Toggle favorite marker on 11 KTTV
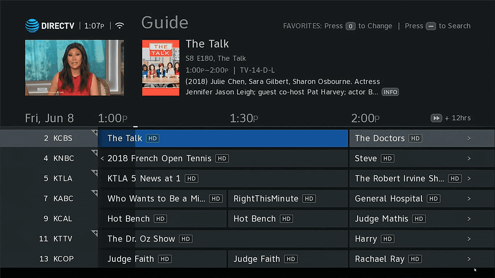This screenshot has width=495, height=278. (94, 233)
